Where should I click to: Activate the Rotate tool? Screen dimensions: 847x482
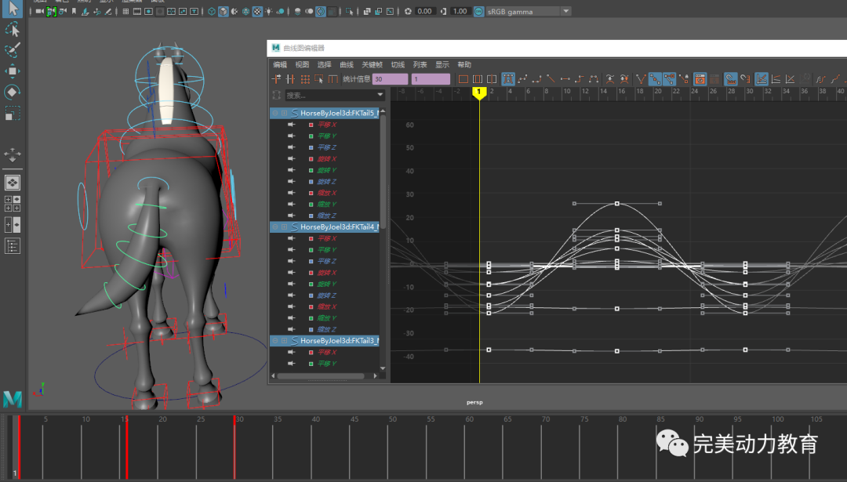click(13, 92)
